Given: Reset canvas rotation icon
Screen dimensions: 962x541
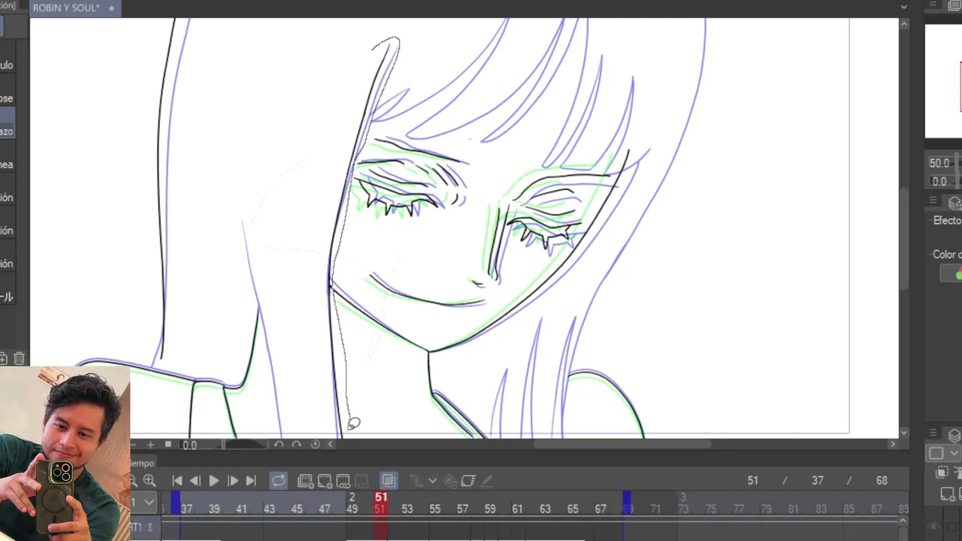Looking at the screenshot, I should coord(315,445).
